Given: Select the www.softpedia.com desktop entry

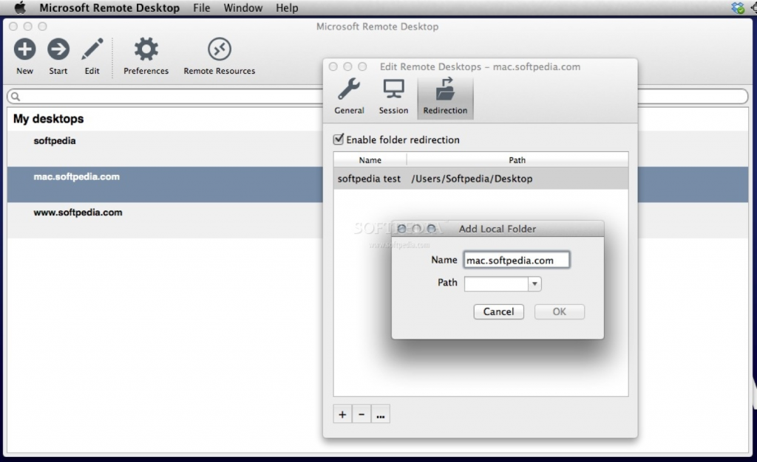Looking at the screenshot, I should point(78,213).
